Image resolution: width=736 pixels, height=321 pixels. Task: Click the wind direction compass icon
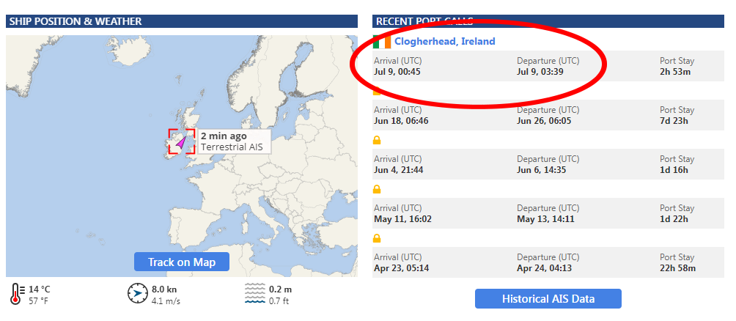[x=137, y=294]
